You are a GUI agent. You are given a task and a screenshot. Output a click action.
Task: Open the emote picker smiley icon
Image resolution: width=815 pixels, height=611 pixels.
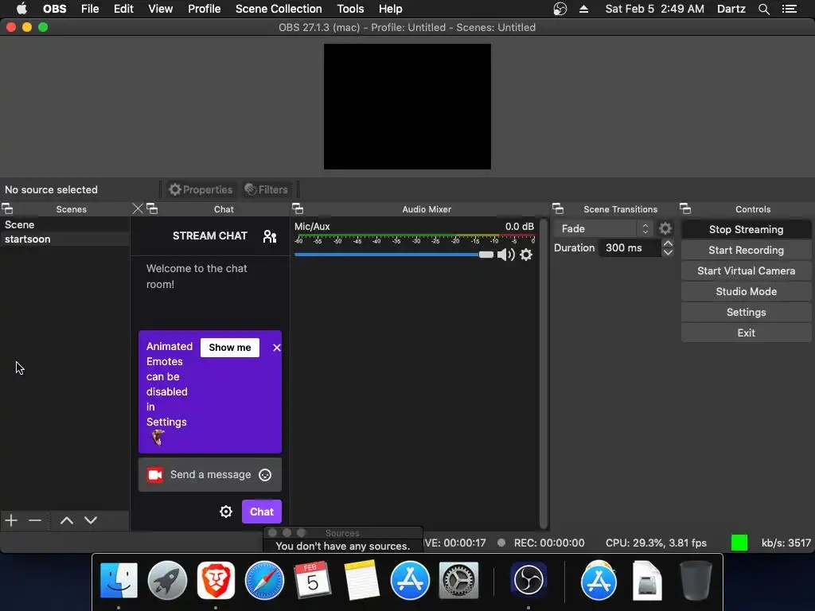pos(265,475)
